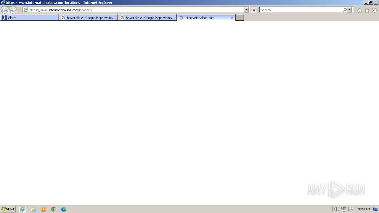Screen dimensions: 379x213
Task: Click the volume speaker tray icon
Action: [337, 209]
